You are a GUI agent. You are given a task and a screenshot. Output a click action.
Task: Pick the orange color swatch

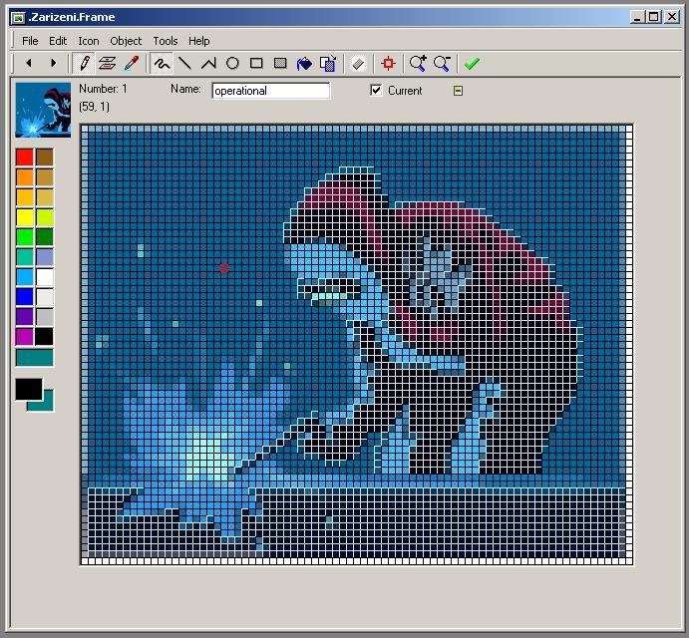pos(25,177)
